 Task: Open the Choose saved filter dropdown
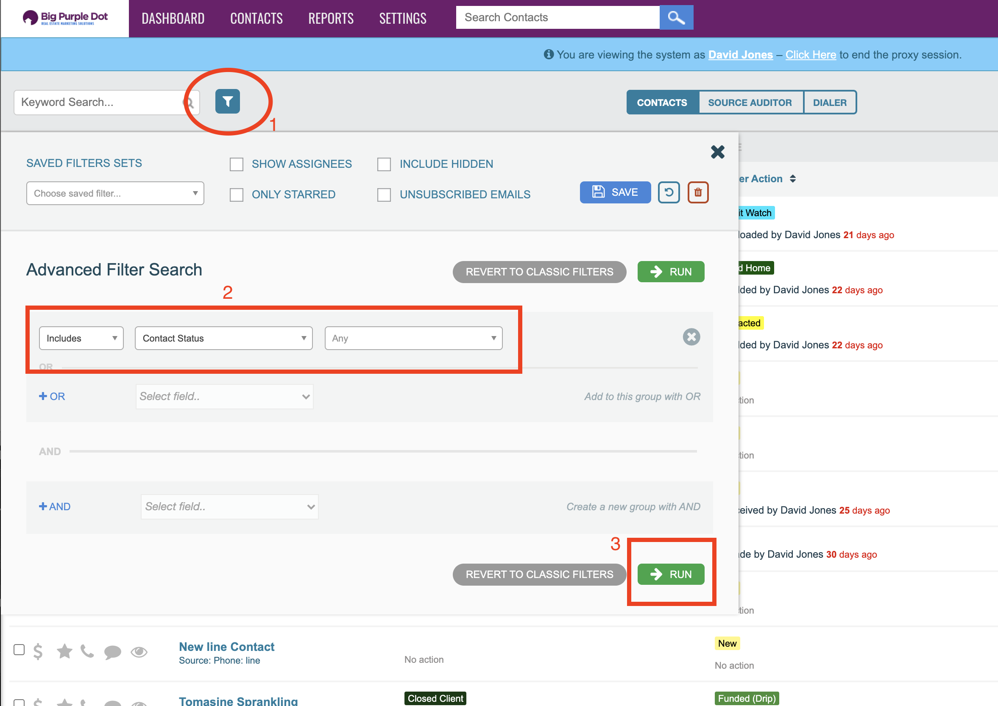pyautogui.click(x=115, y=194)
